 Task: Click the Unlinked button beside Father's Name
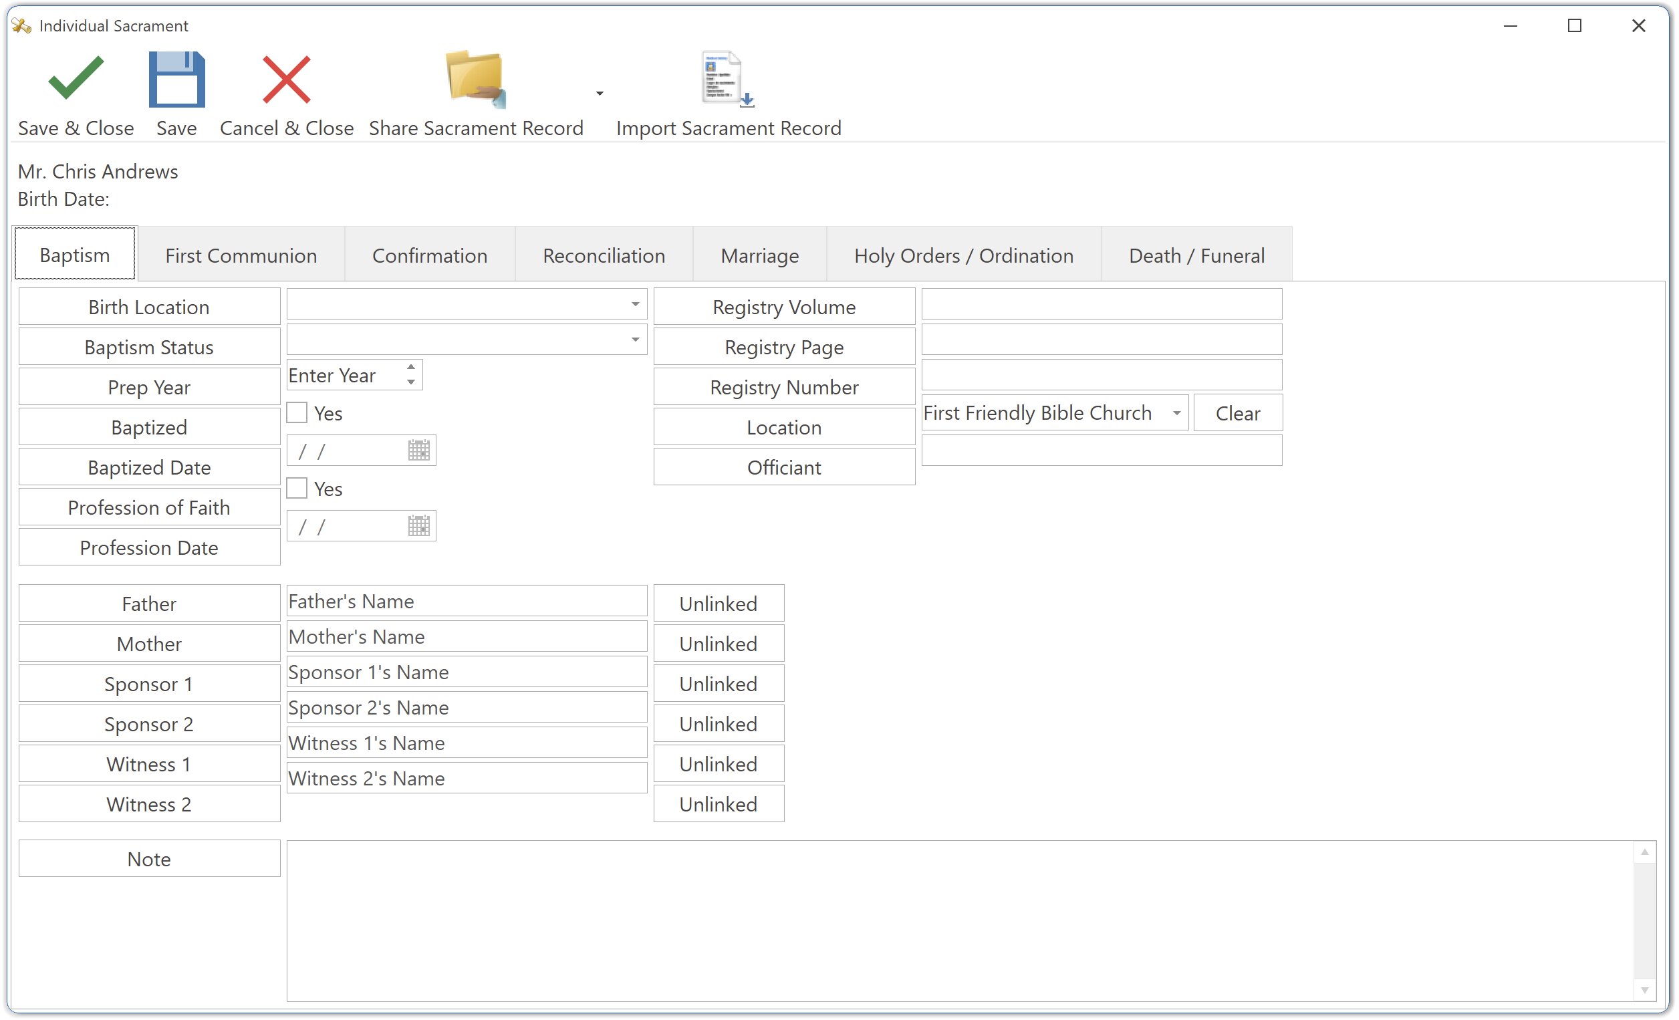(x=719, y=604)
